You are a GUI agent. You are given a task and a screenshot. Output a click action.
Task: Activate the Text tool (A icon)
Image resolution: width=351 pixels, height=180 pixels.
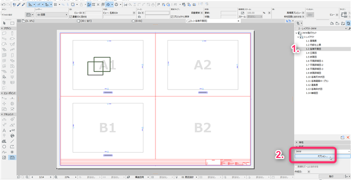click(x=4, y=130)
